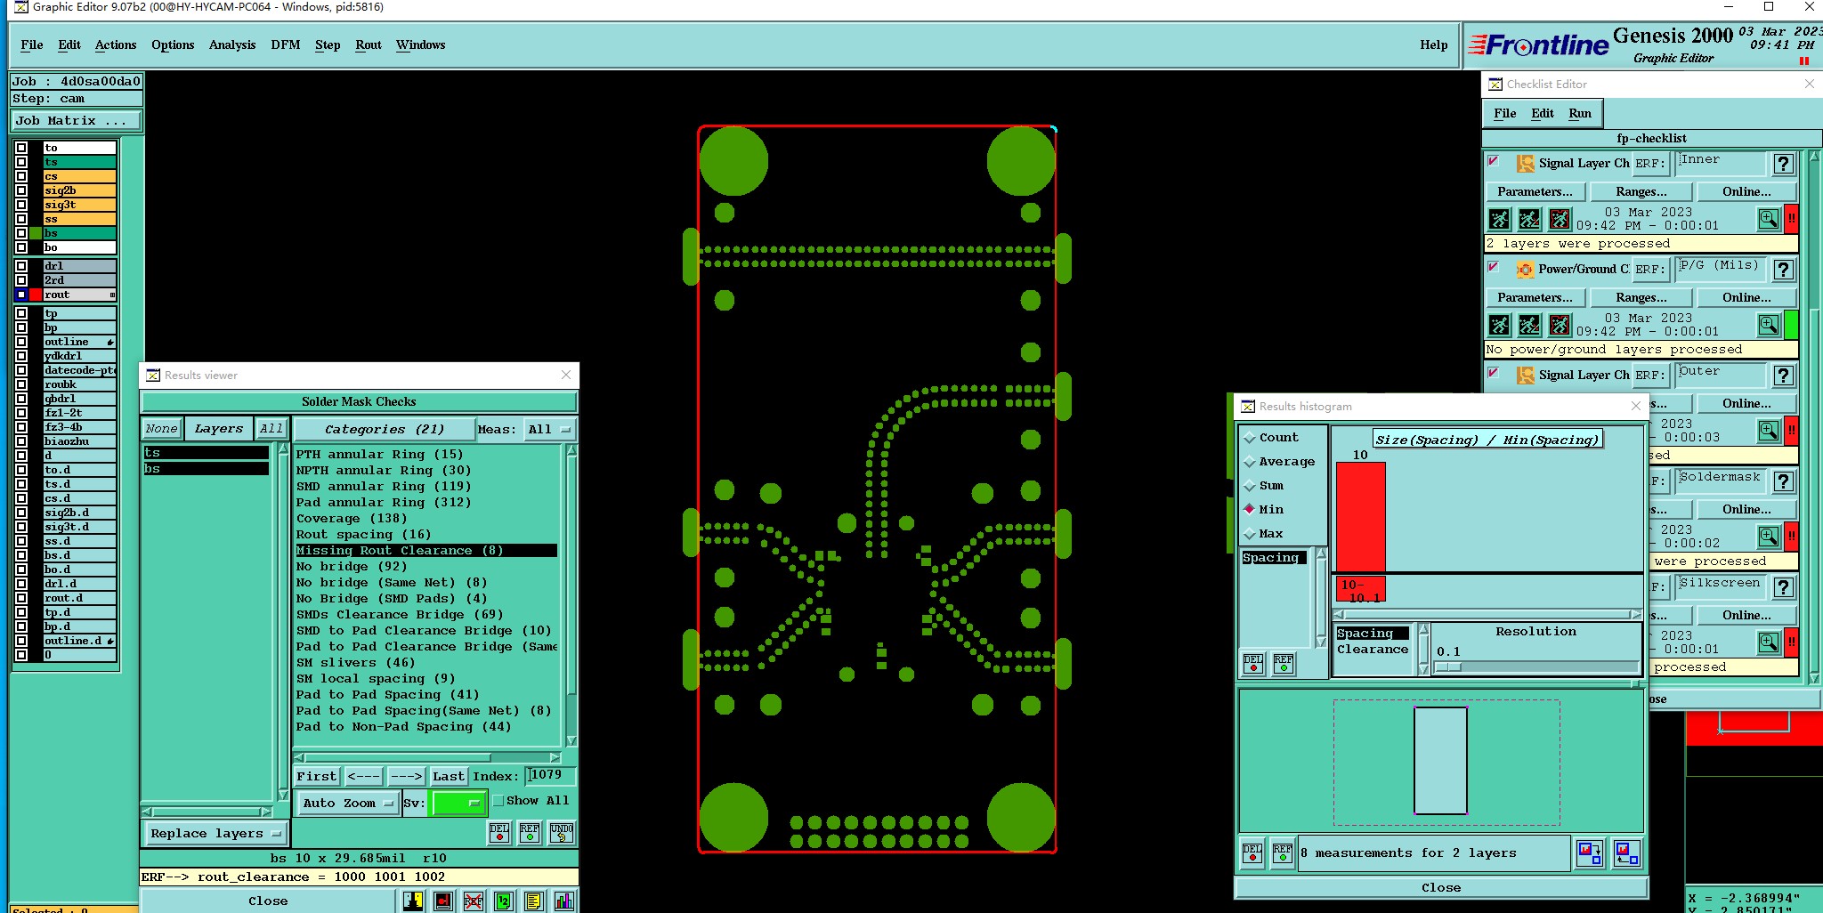Click Parameters button for Signal Layer Inner check

[1535, 192]
